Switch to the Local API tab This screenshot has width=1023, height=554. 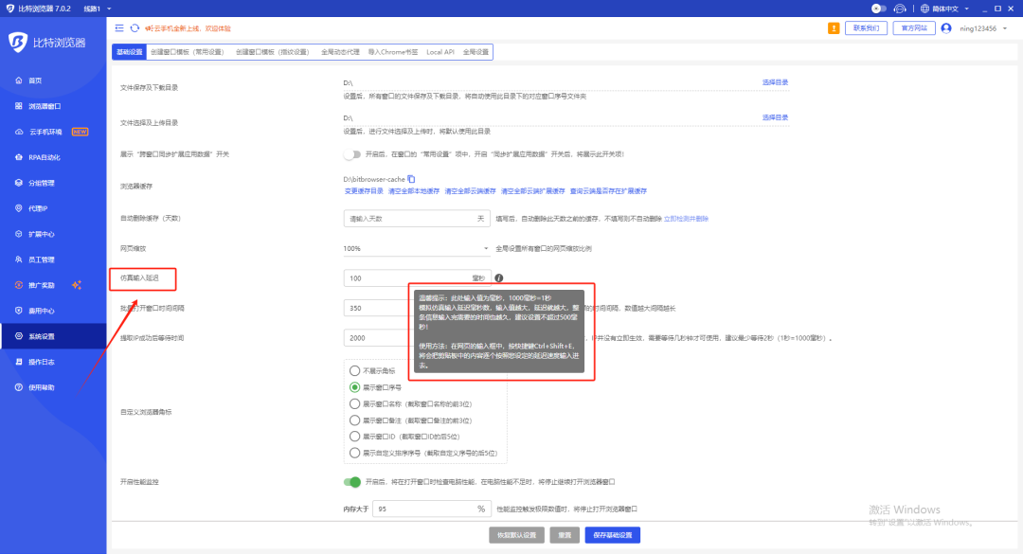click(440, 52)
